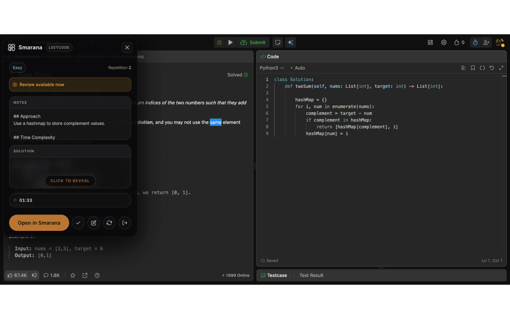Expand code editor to fullscreen

tap(501, 68)
